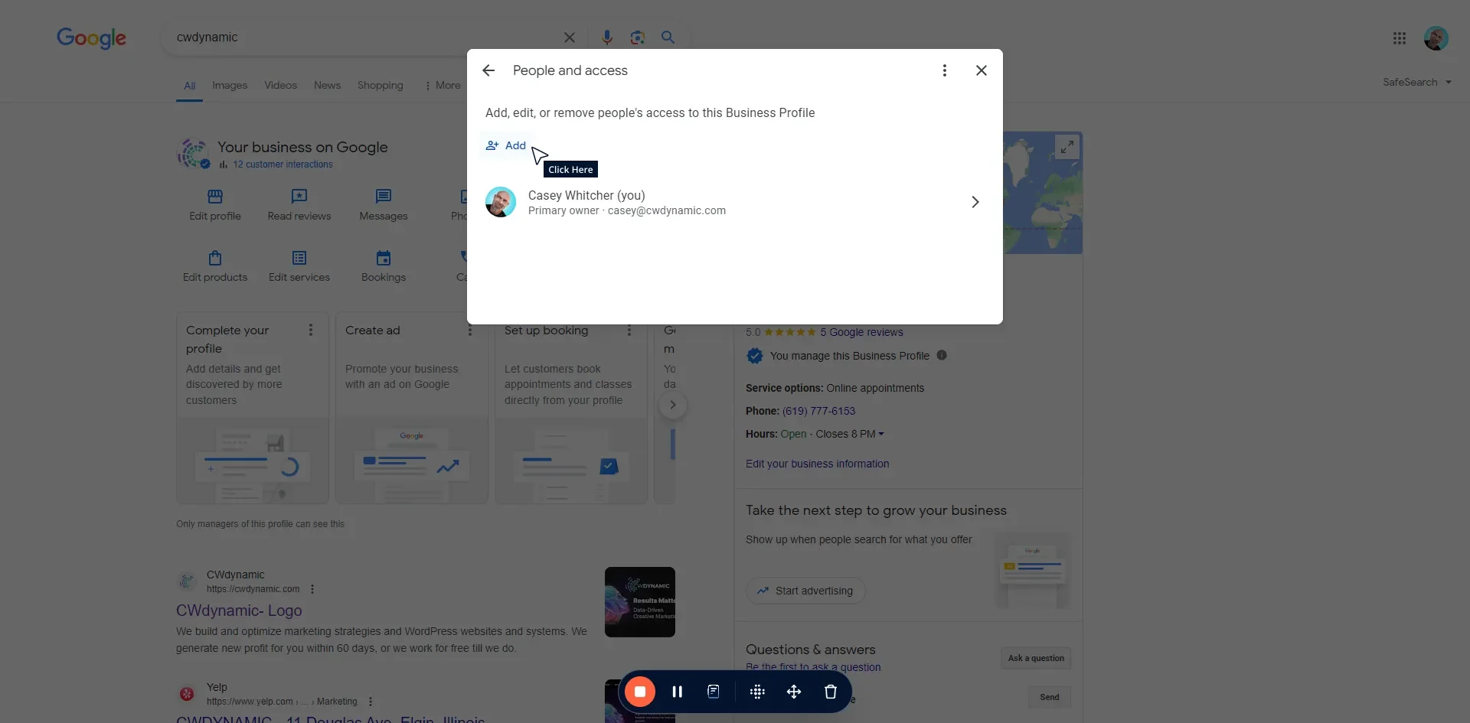Click Add to add a new person
Screen dimensions: 1470x723
tap(506, 145)
